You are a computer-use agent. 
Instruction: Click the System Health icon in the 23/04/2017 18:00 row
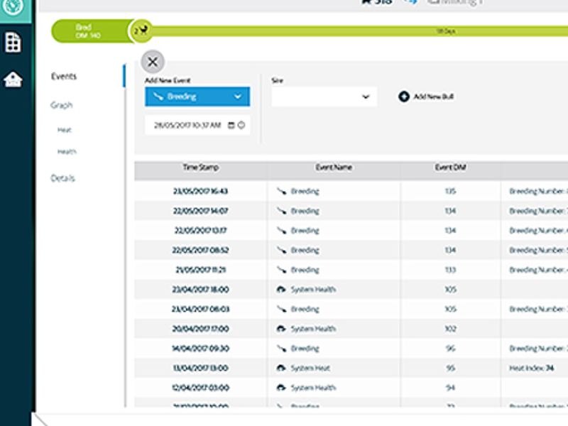click(281, 290)
